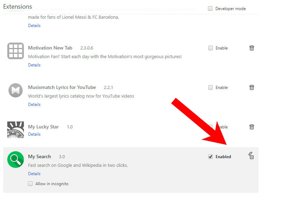Open Details link under My Search

(34, 174)
